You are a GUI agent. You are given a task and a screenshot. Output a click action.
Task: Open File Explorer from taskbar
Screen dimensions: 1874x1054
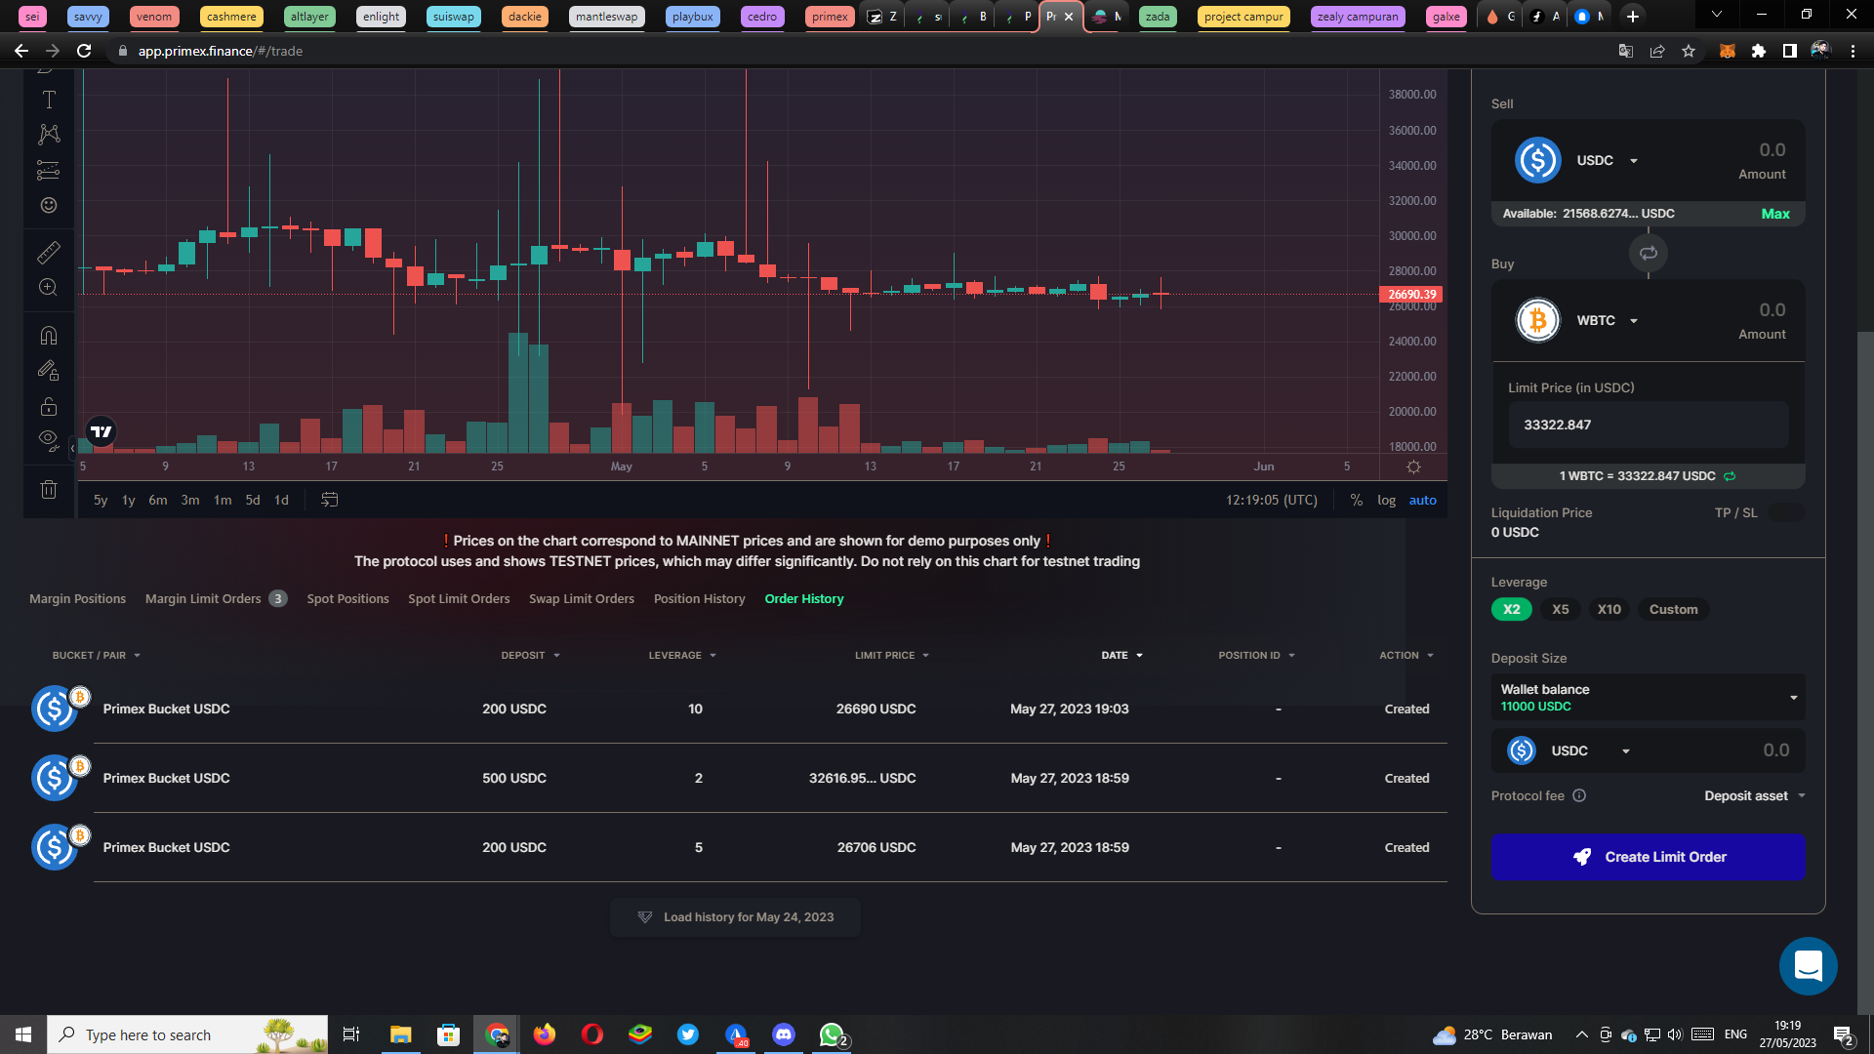(x=401, y=1034)
